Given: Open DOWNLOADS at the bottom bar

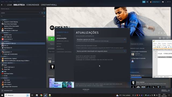Looking at the screenshot, I should tap(86, 90).
